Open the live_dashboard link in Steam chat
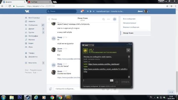 tap(104, 64)
